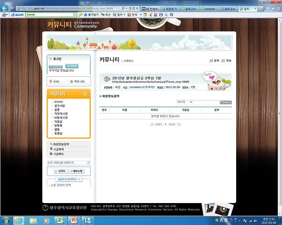Image resolution: width=282 pixels, height=225 pixels.
Task: Switch to the 주군의 Ti... browser tab
Action: click(x=170, y=9)
